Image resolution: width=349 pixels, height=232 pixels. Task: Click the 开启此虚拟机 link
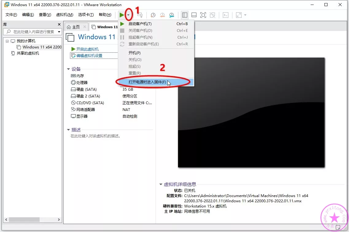[87, 49]
